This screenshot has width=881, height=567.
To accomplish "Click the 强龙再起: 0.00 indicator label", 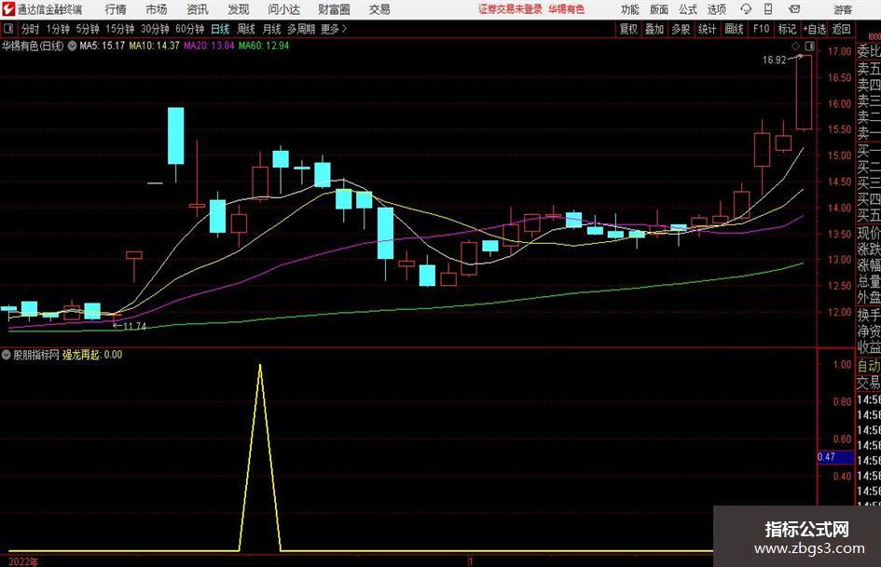I will (92, 355).
